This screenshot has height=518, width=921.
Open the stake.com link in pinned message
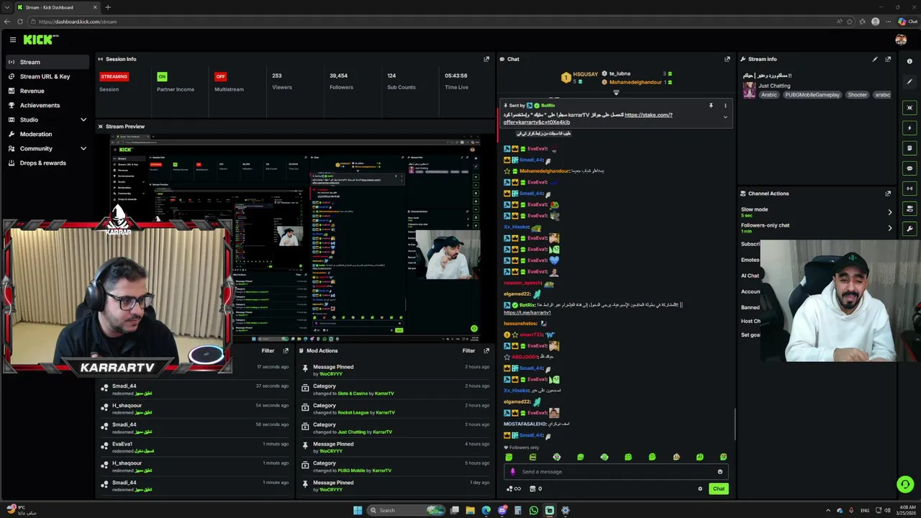tap(648, 115)
